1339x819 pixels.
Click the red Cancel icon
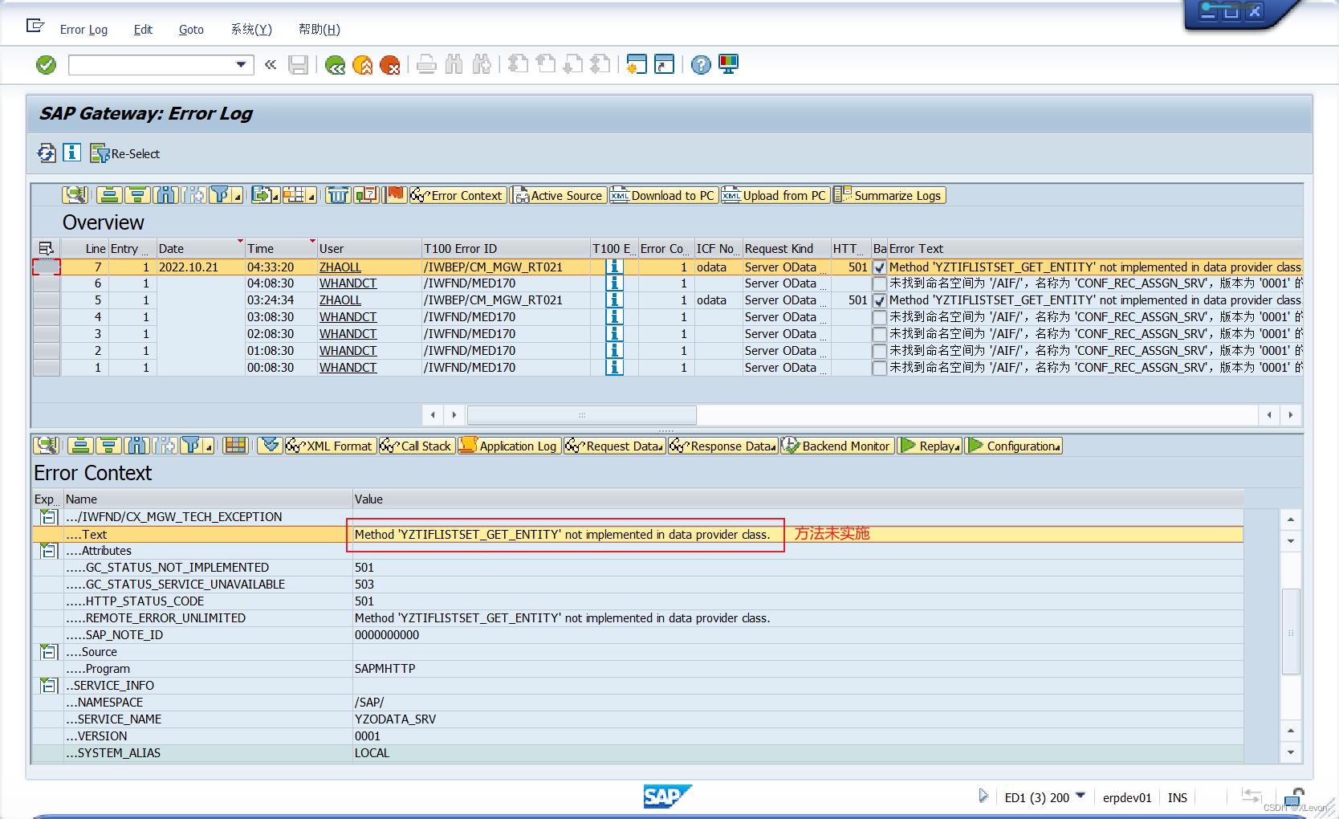pyautogui.click(x=390, y=65)
